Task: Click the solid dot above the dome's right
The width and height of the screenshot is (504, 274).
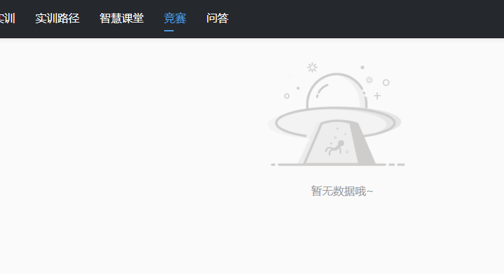Action: (x=362, y=68)
